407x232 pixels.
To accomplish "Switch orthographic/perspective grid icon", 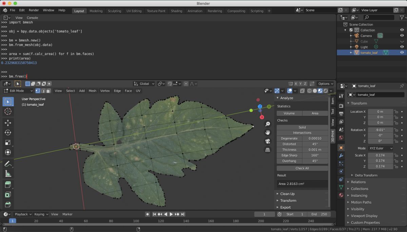I will (268, 150).
